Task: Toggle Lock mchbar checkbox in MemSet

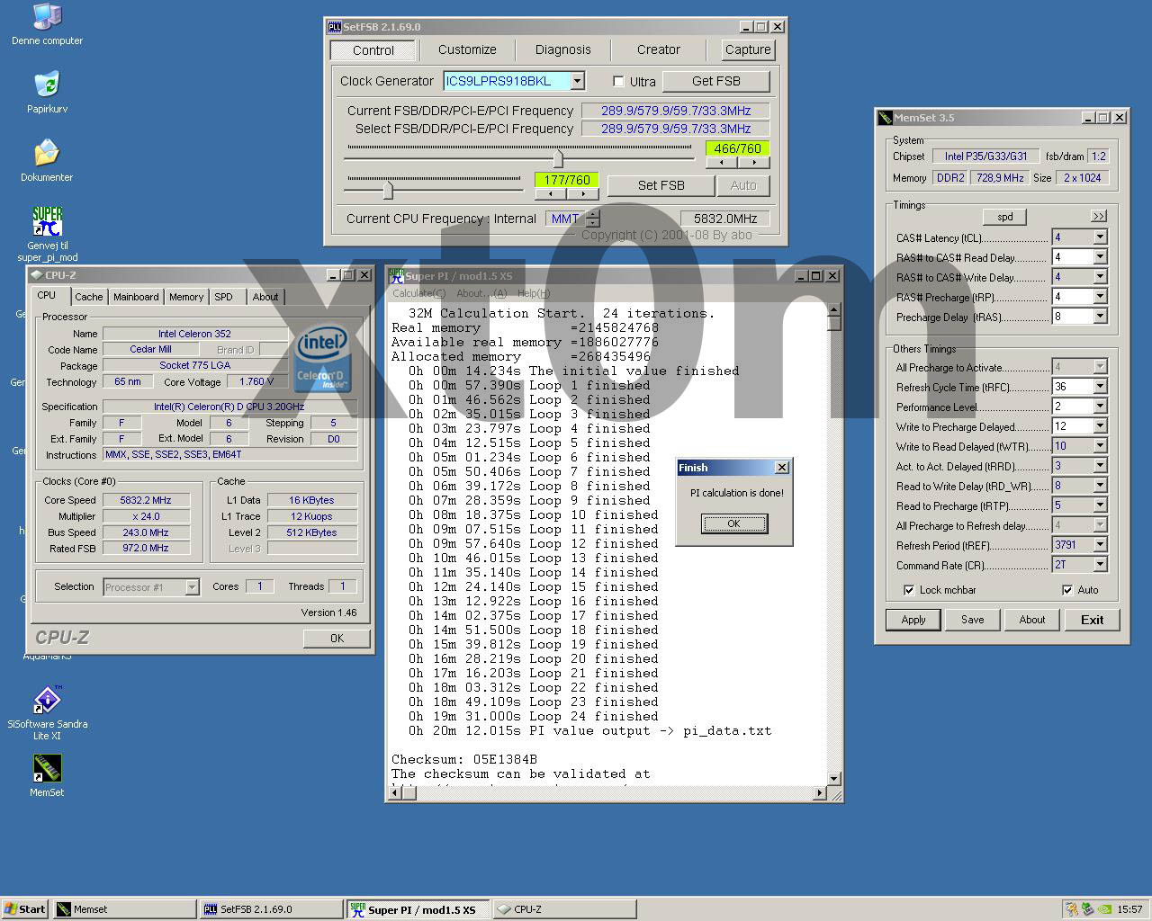Action: (x=909, y=590)
